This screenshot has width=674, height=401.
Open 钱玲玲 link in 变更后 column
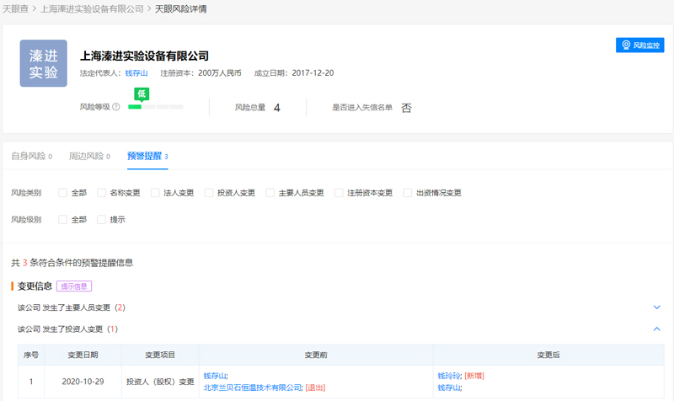(449, 376)
